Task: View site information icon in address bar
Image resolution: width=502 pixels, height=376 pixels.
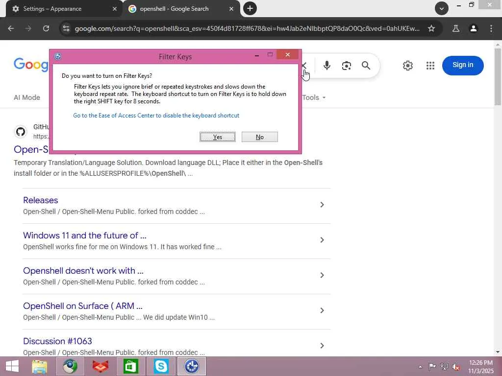Action: point(66,28)
